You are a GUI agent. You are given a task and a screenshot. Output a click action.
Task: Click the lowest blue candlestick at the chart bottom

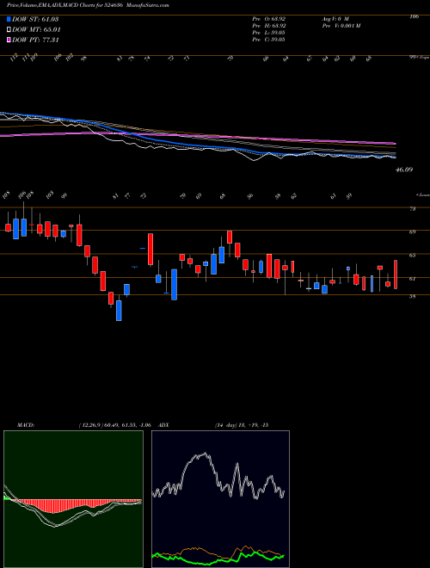pos(119,311)
